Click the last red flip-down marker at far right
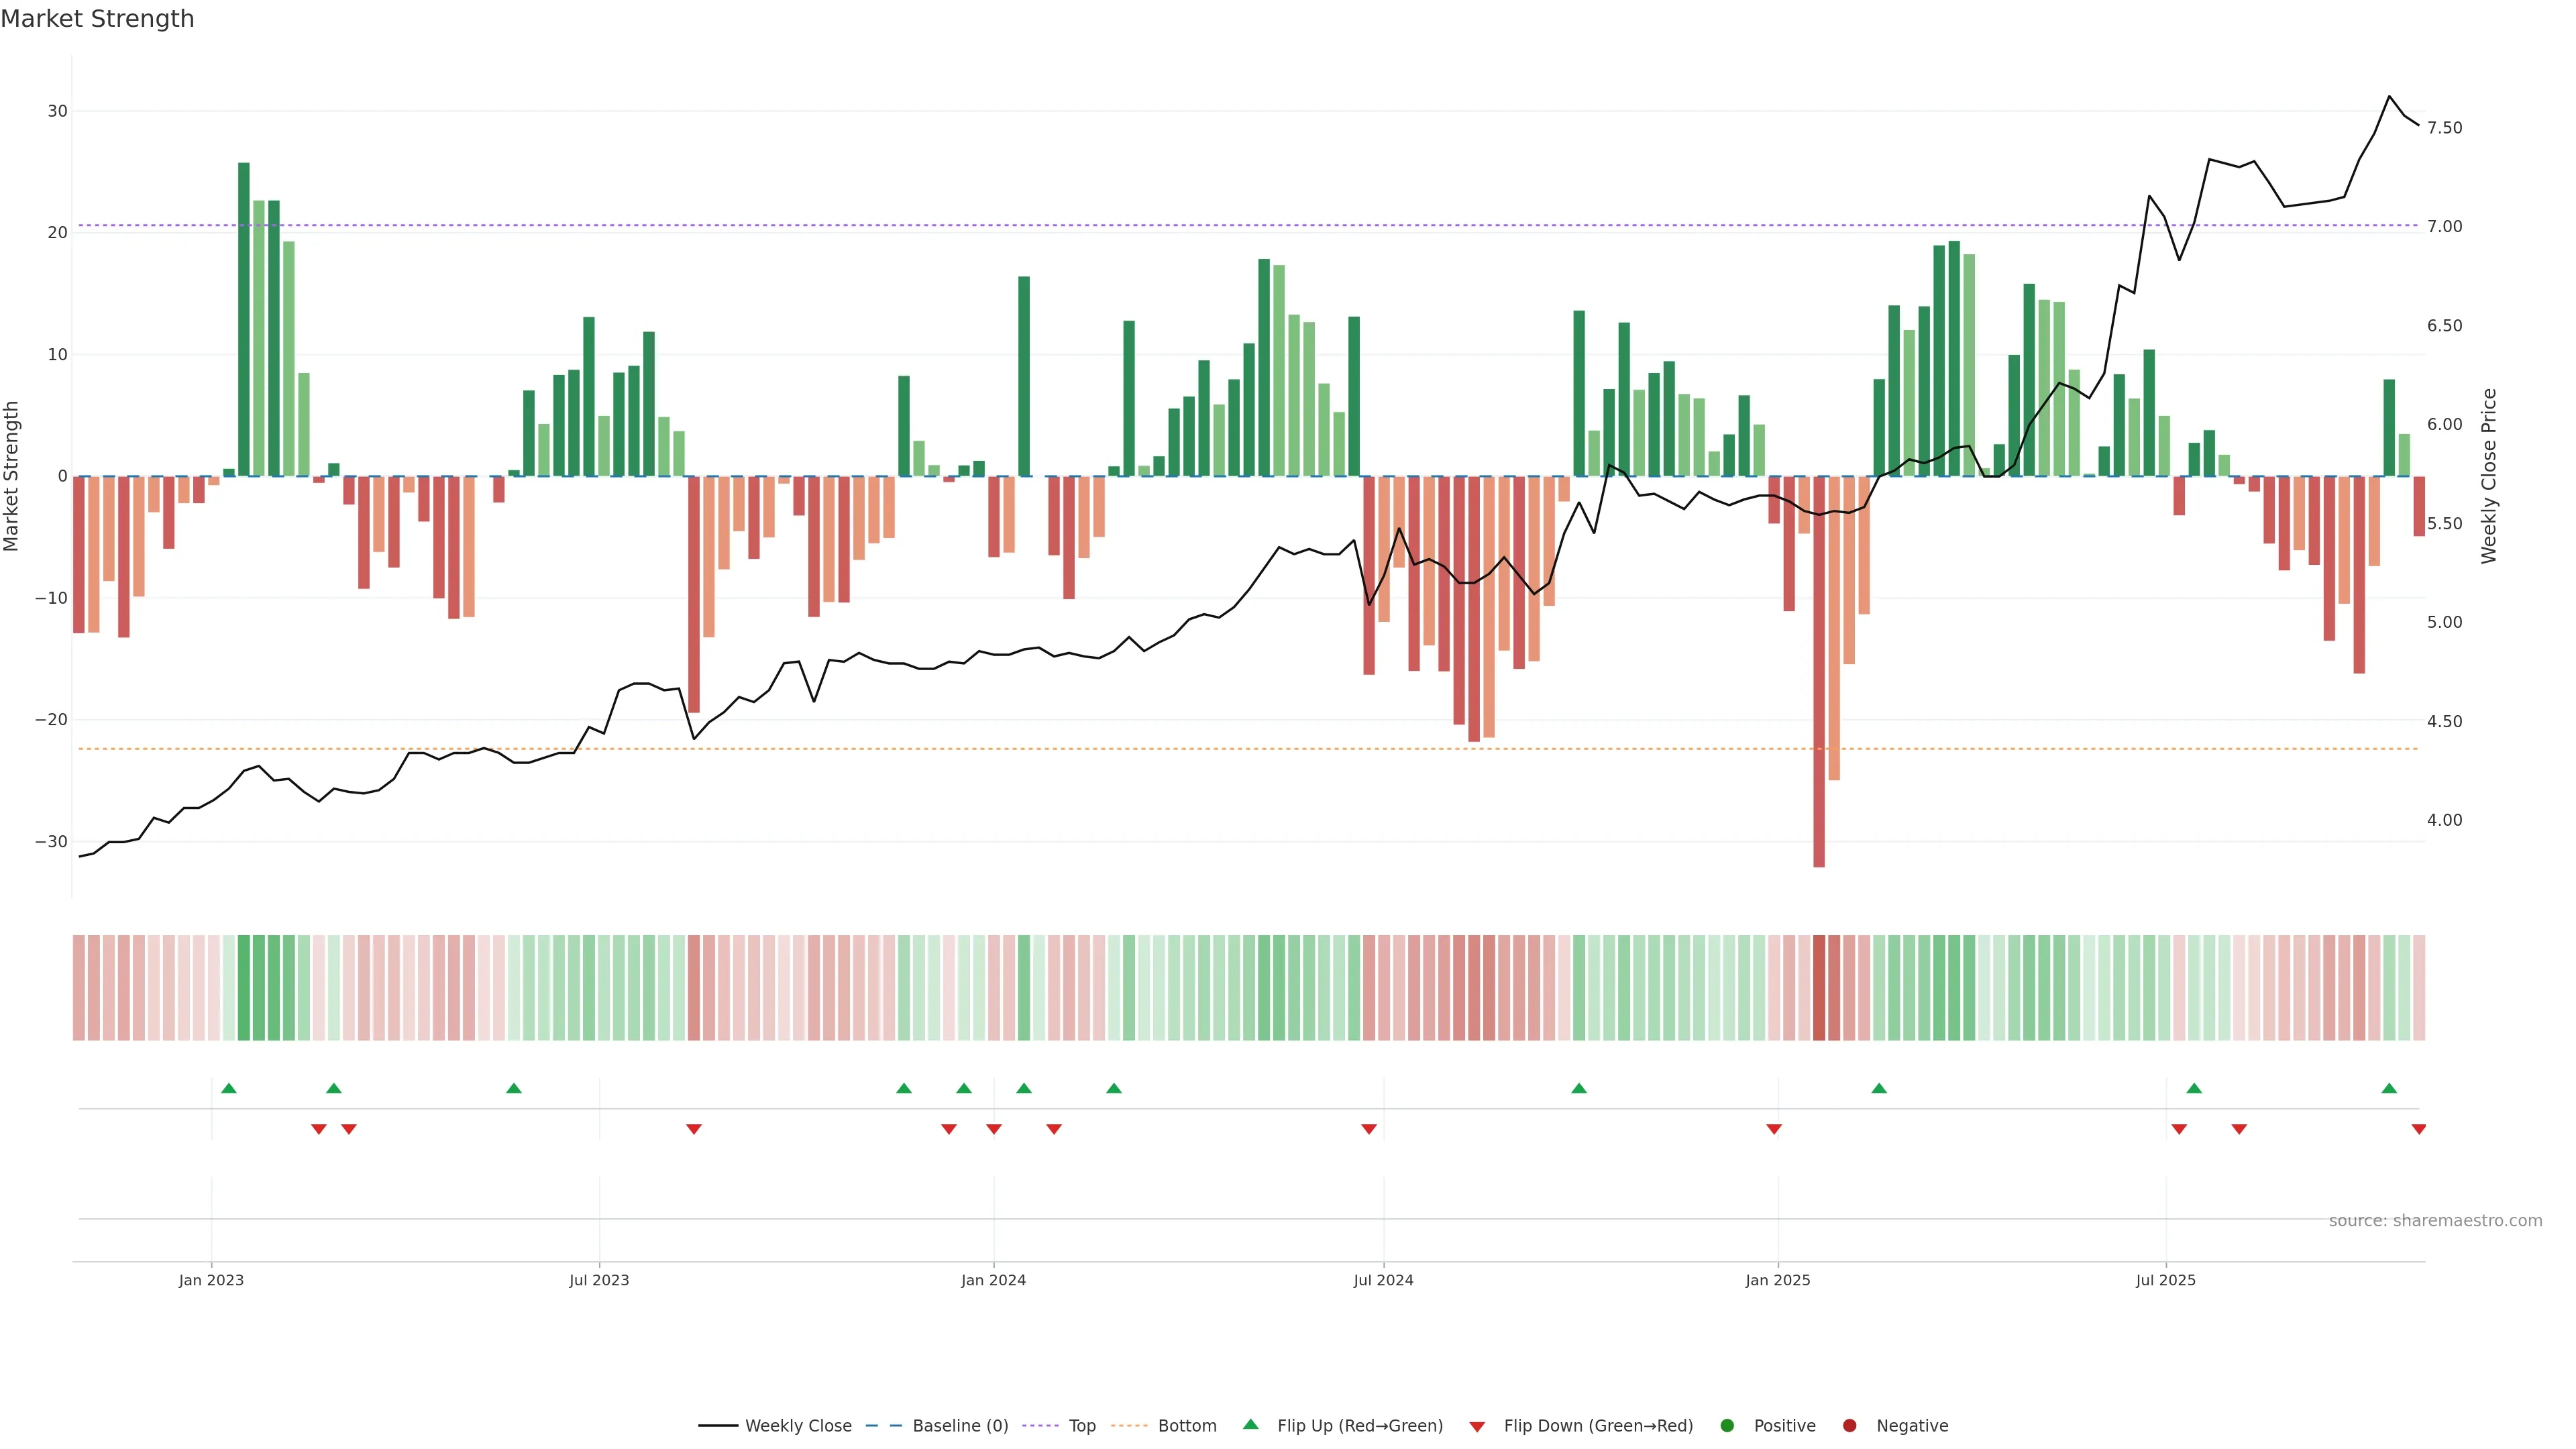 [2418, 1129]
